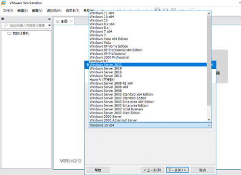
Task: Select Windows Server 2019
Action: tap(148, 68)
